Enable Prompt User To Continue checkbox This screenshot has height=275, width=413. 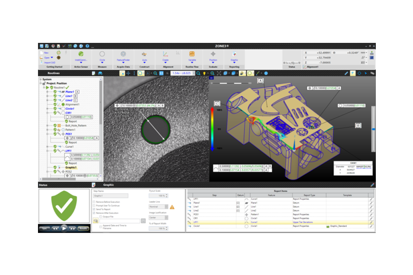(x=94, y=205)
